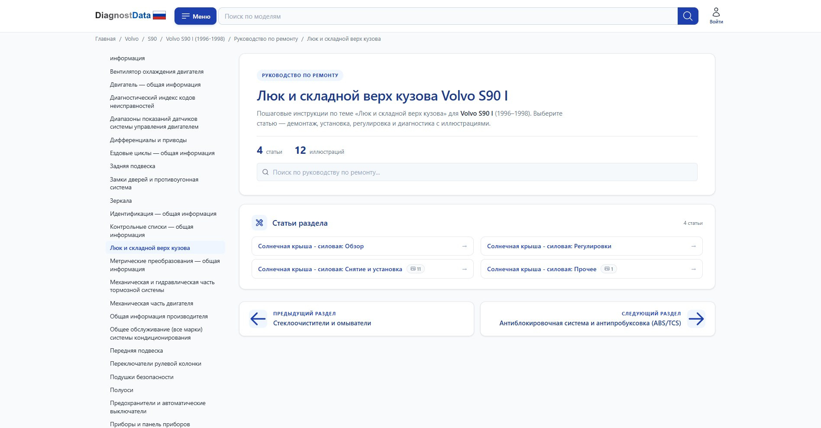Click the DiagnostData logo
Screen dimensions: 821x428
123,16
